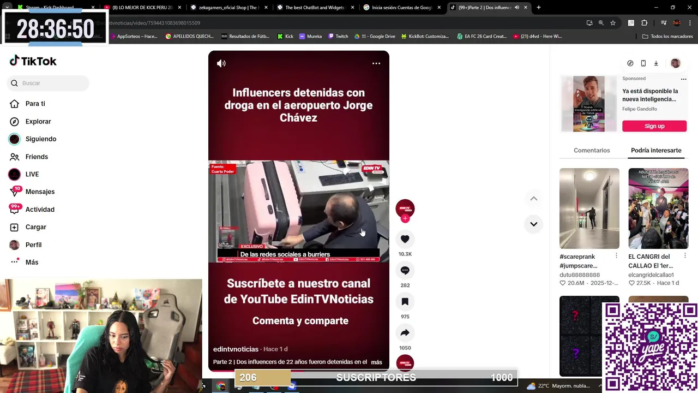Open LIVE section in sidebar
Image resolution: width=698 pixels, height=393 pixels.
pyautogui.click(x=24, y=174)
